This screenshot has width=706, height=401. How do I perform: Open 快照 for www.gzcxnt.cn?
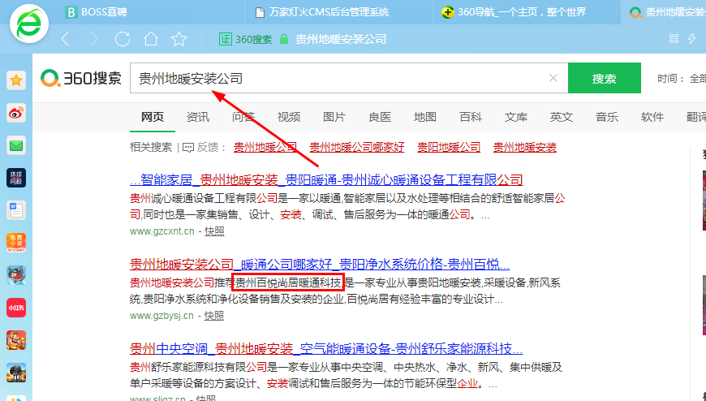[x=214, y=231]
